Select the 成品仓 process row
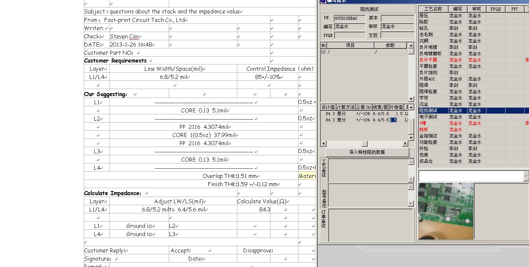The image size is (529, 267). (x=473, y=161)
